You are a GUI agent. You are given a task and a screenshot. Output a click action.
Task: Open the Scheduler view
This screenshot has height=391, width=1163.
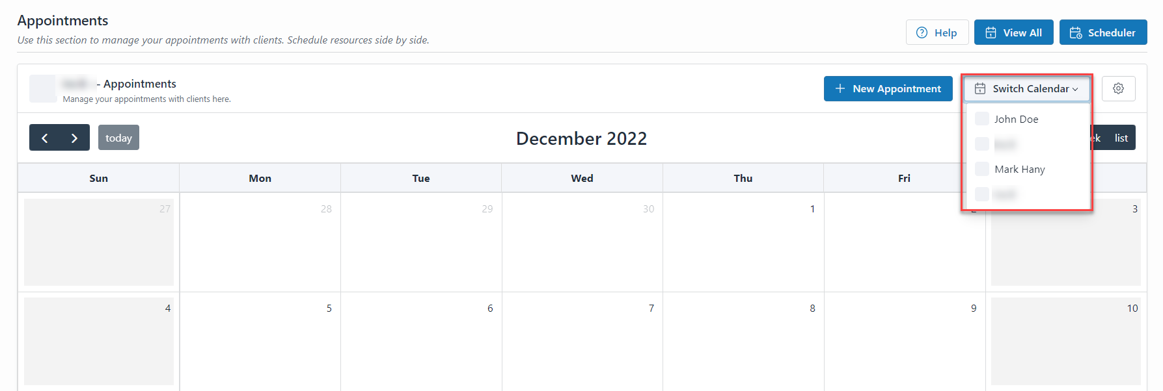pyautogui.click(x=1102, y=32)
